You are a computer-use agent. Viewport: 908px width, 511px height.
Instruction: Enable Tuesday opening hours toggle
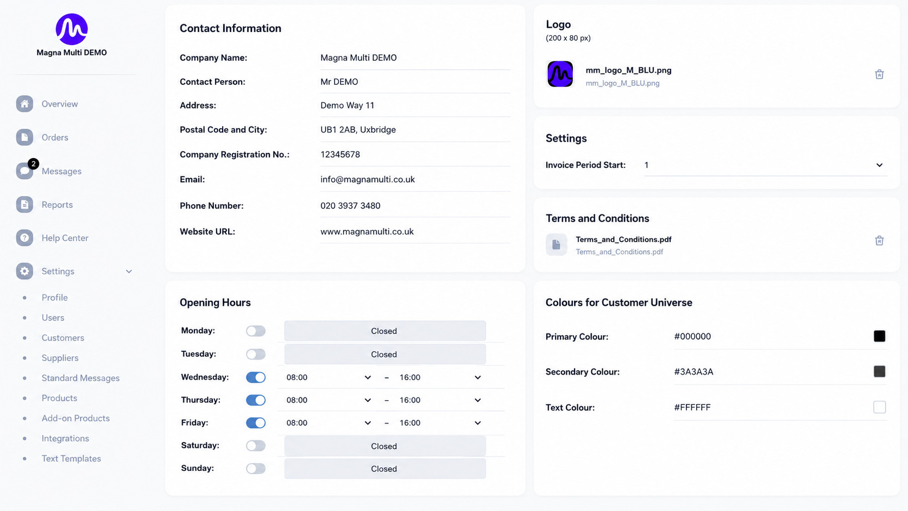pyautogui.click(x=256, y=354)
